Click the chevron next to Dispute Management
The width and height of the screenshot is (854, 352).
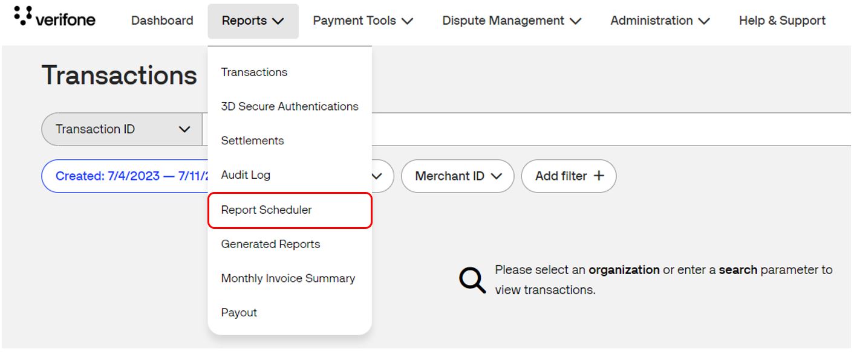coord(575,21)
